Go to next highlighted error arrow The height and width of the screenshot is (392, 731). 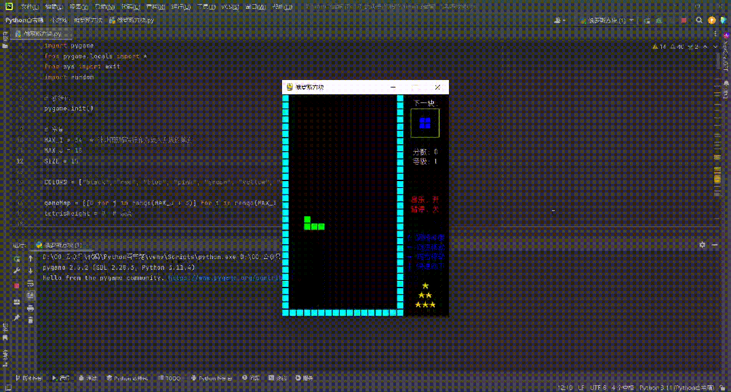[x=715, y=47]
